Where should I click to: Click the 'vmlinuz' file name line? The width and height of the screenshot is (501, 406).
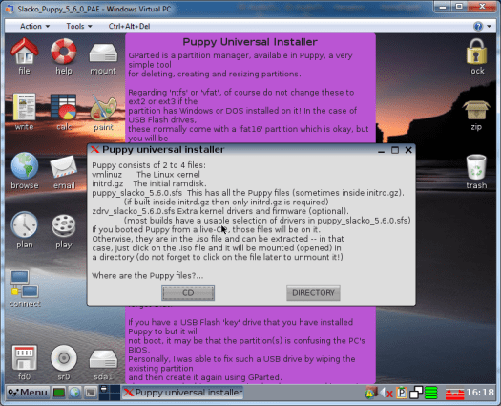click(x=146, y=175)
